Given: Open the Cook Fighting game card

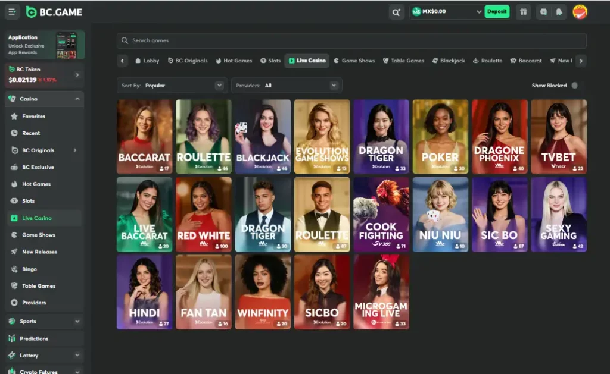Looking at the screenshot, I should [381, 215].
